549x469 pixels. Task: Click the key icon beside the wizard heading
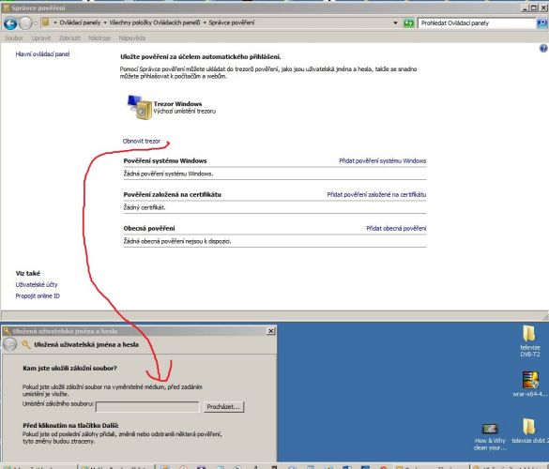coord(25,344)
